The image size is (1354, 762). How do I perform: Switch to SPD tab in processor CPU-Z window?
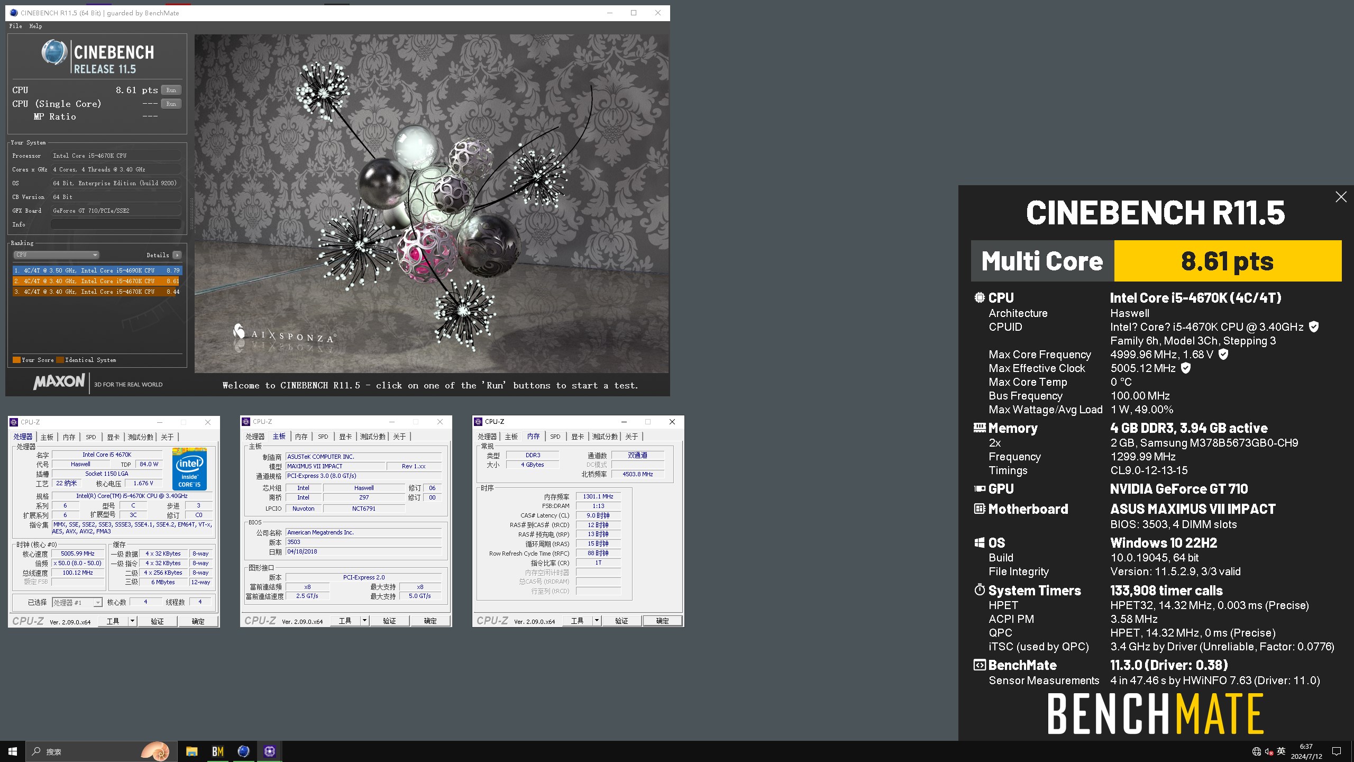coord(91,437)
